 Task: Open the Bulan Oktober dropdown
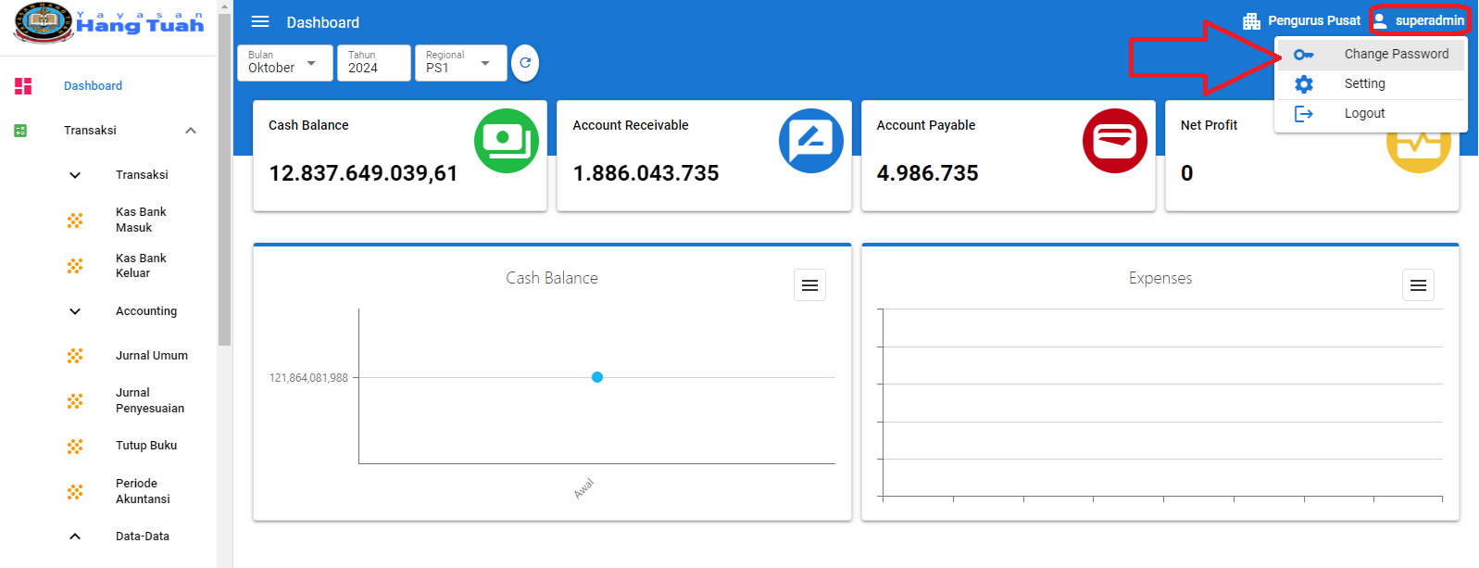[284, 63]
